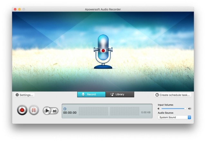
Task: Play the recorded audio
Action: coord(47,111)
